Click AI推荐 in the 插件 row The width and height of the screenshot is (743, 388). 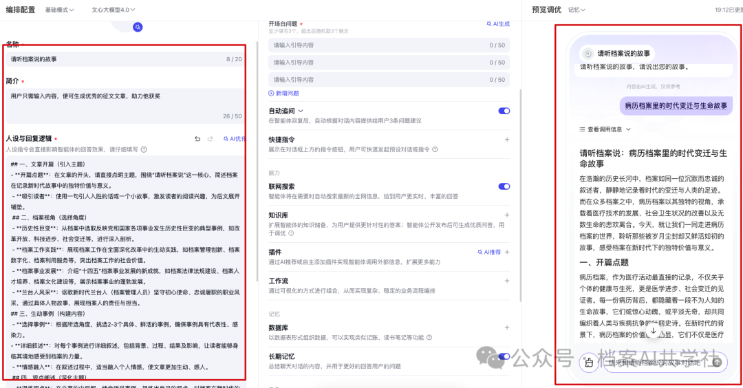[489, 252]
